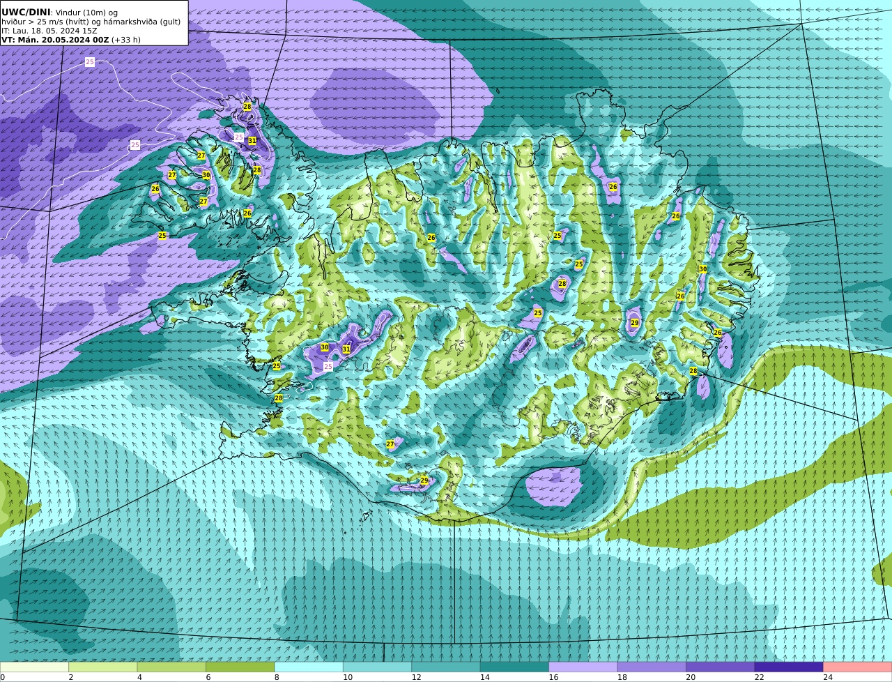Click the legend tick label "4"
This screenshot has height=682, width=892.
139,677
